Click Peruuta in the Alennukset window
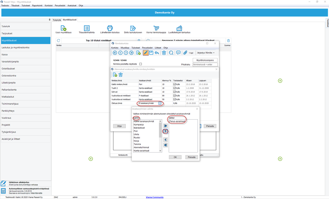Image resolution: width=329 pixels, height=199 pixels. point(210,126)
